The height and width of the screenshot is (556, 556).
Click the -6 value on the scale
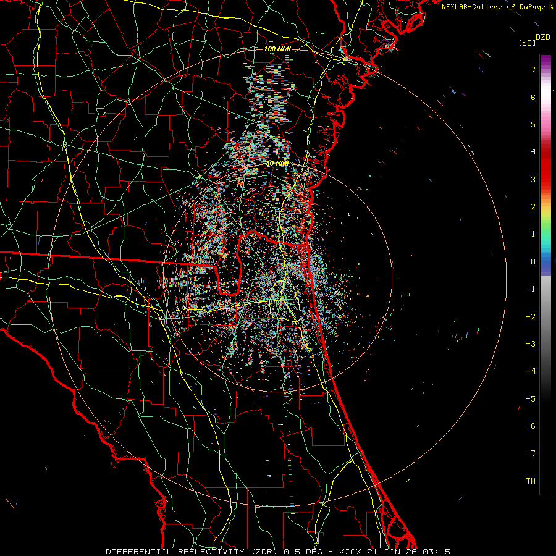click(531, 426)
